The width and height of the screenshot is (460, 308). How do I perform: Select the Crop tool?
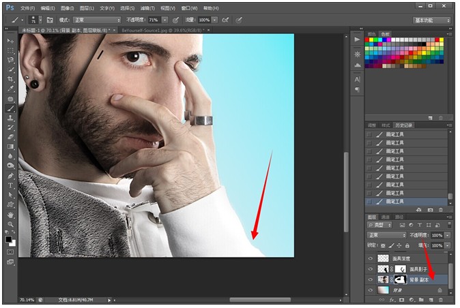pyautogui.click(x=10, y=79)
